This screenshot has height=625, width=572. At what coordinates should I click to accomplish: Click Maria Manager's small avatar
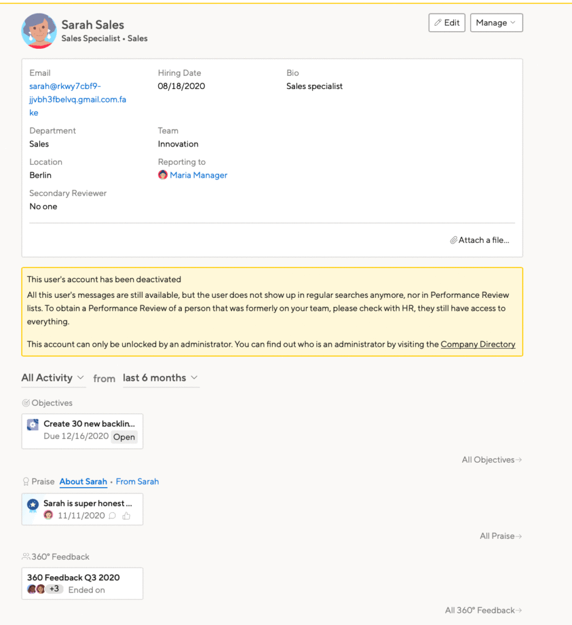click(x=162, y=175)
